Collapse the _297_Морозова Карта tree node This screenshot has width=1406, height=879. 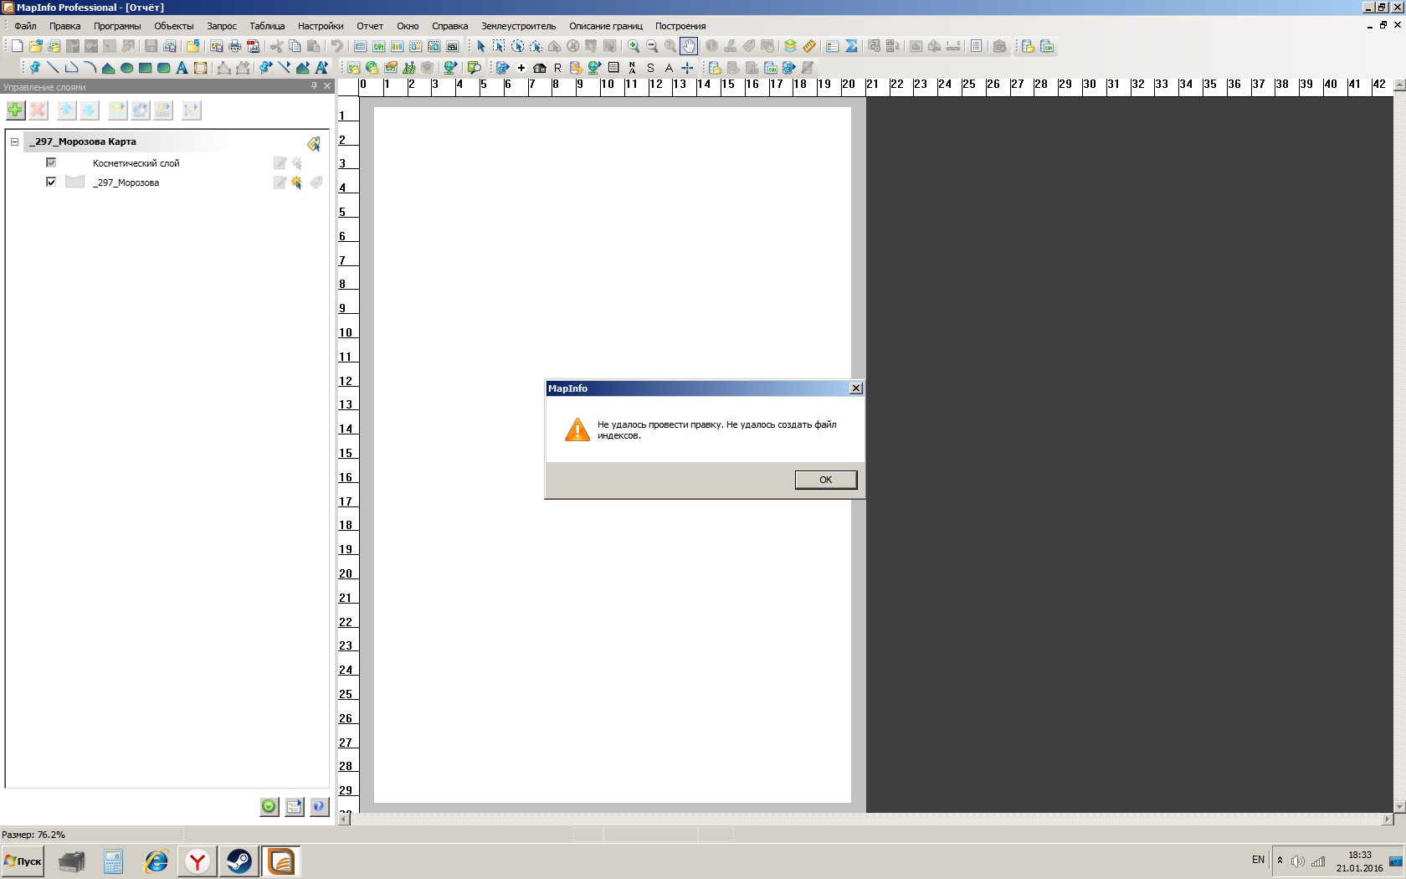(14, 141)
